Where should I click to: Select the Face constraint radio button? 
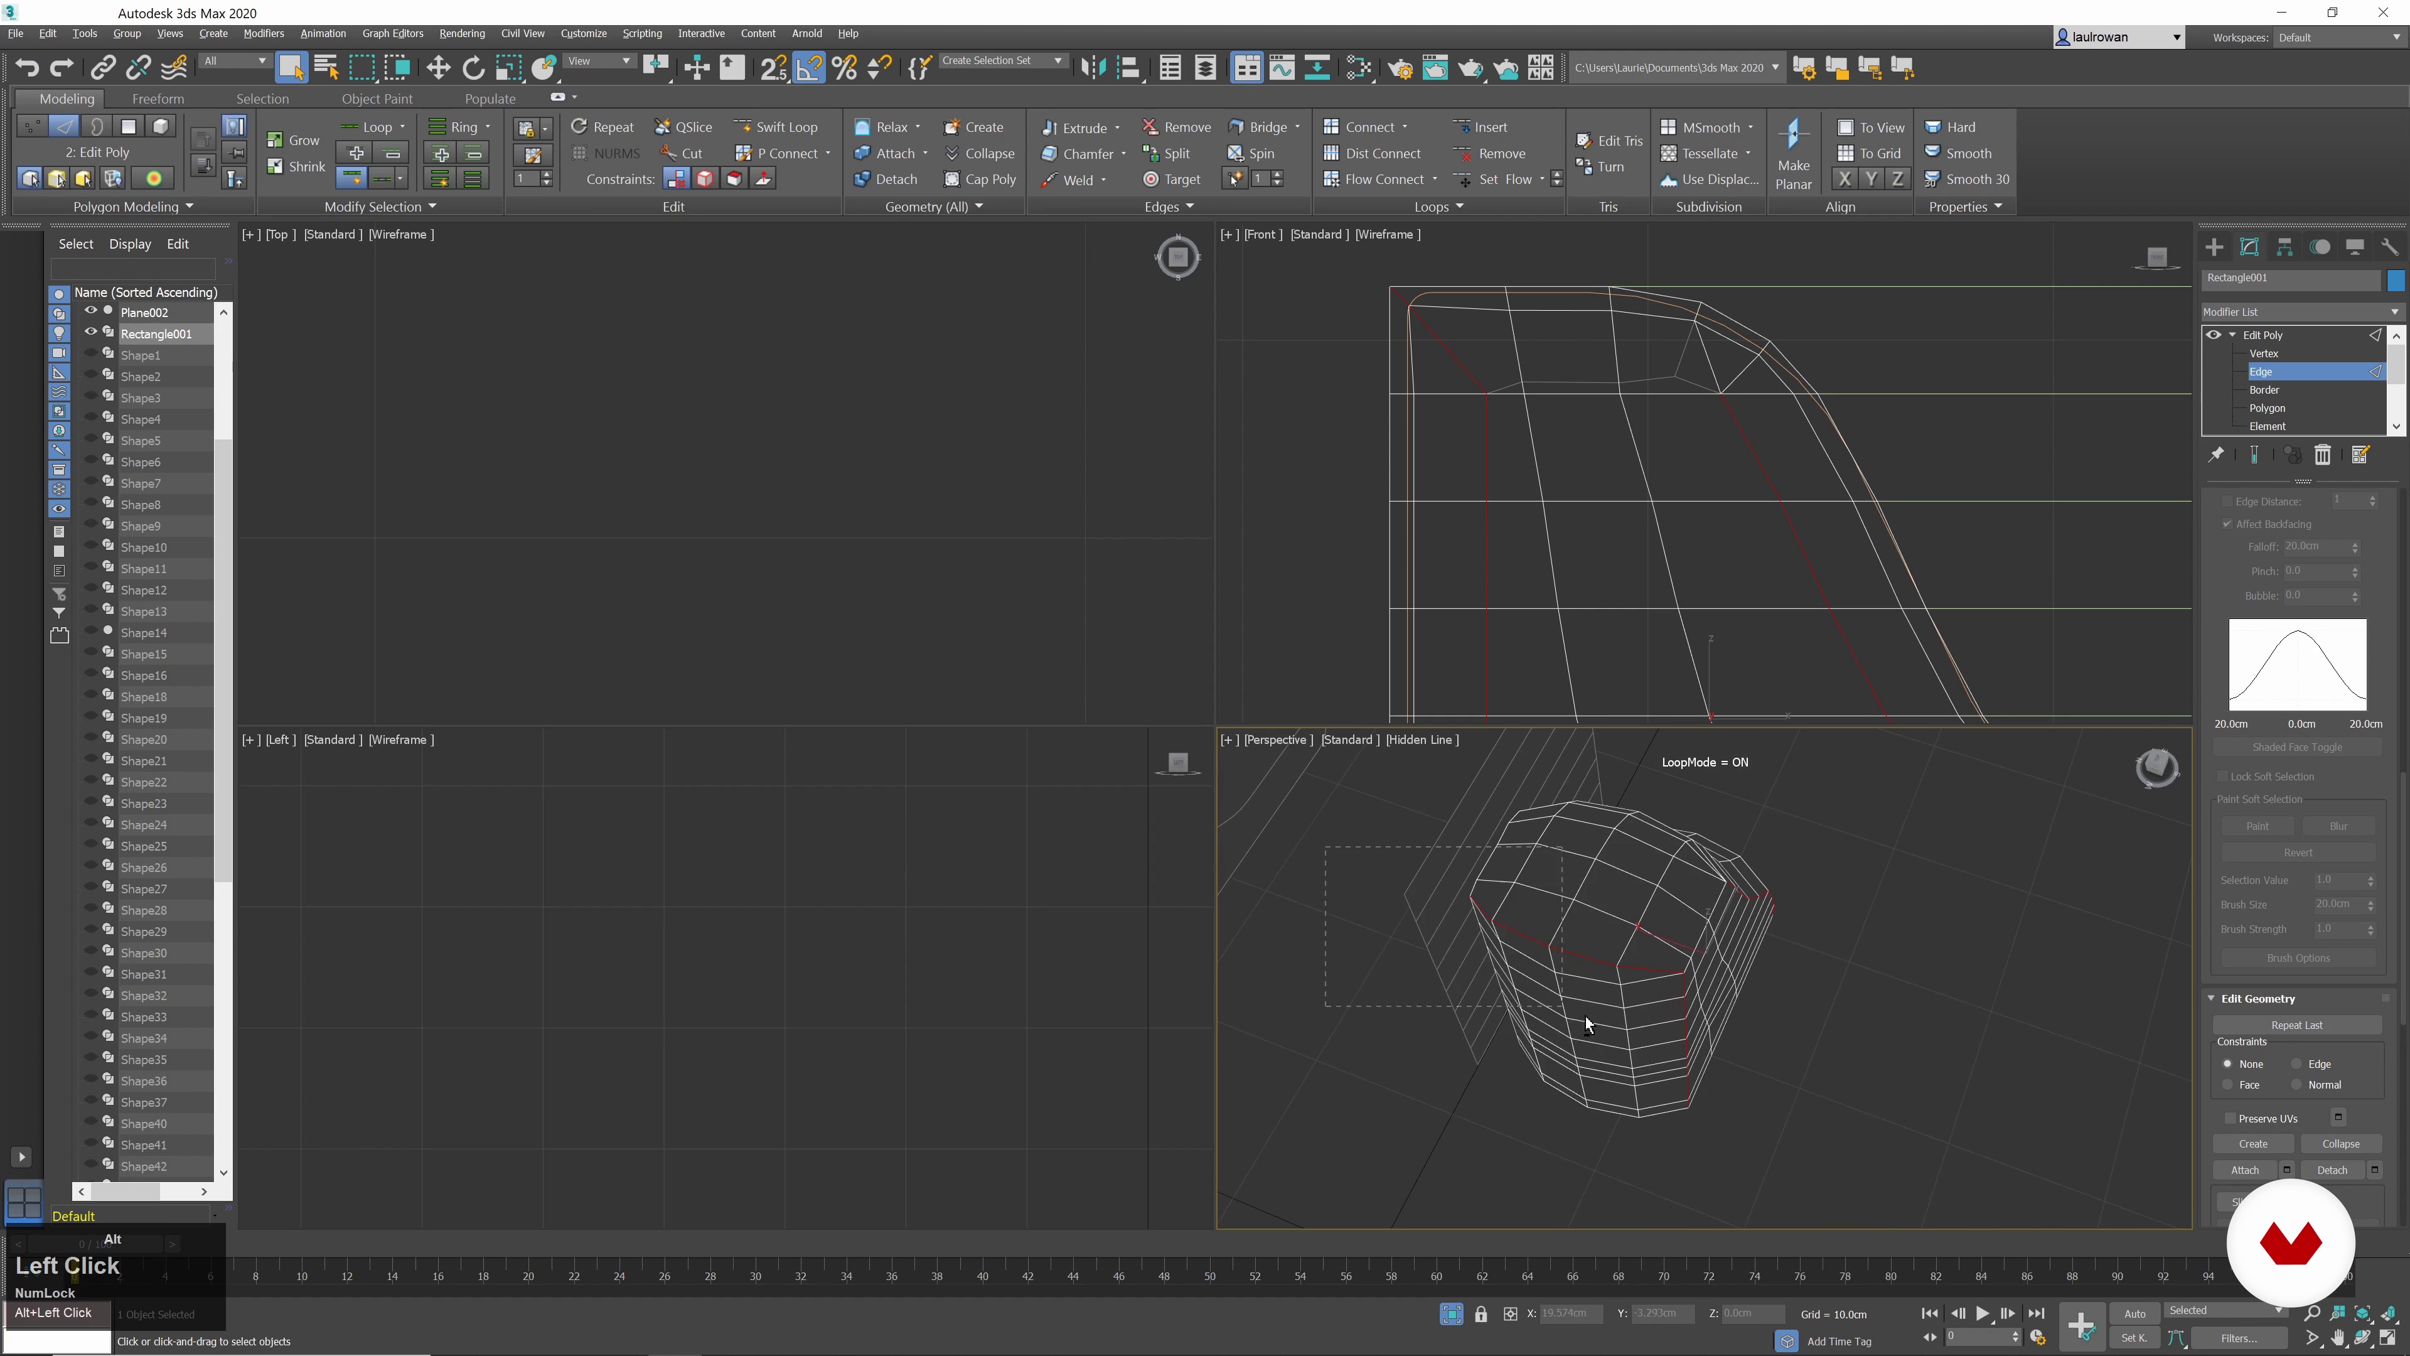[x=2227, y=1085]
